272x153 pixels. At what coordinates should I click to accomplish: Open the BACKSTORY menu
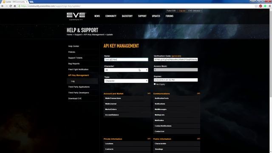(127, 16)
